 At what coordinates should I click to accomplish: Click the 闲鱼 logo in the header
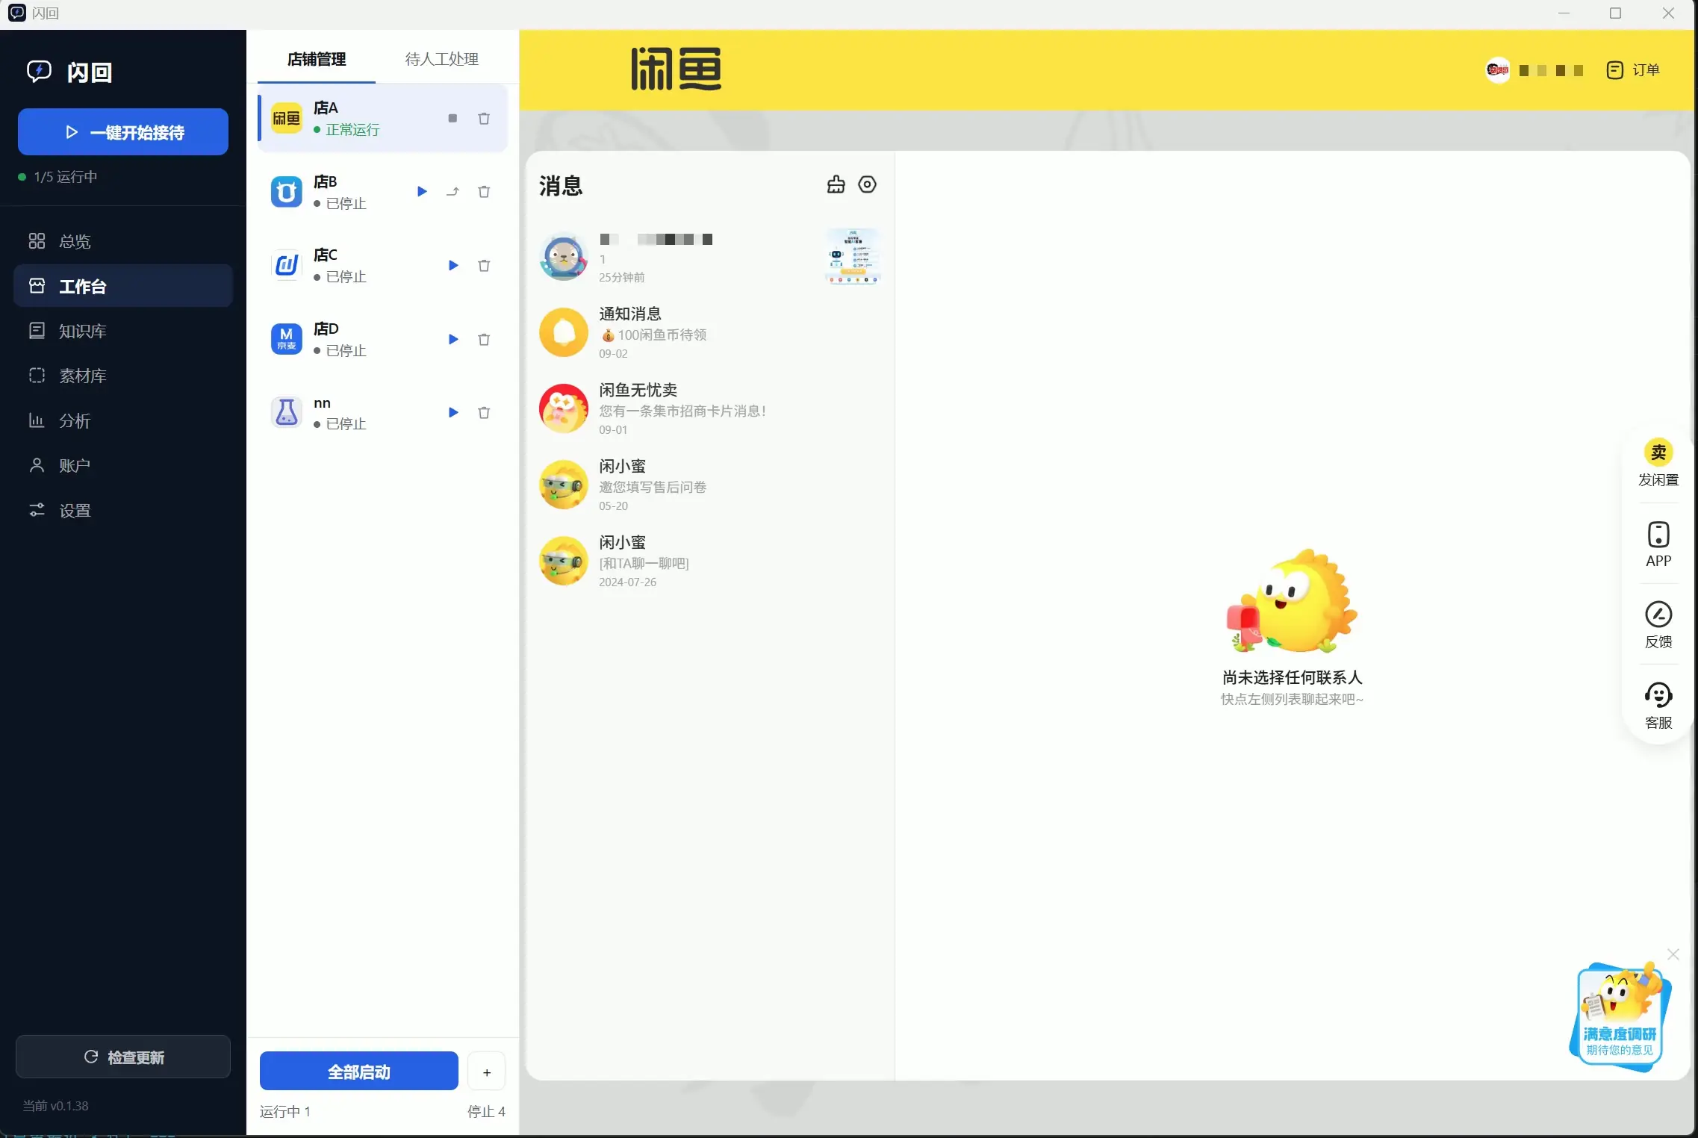click(x=677, y=69)
